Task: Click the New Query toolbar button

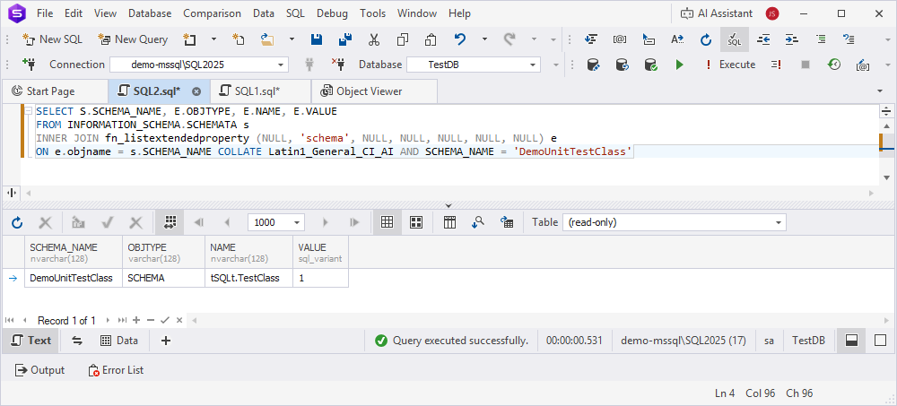Action: tap(133, 39)
